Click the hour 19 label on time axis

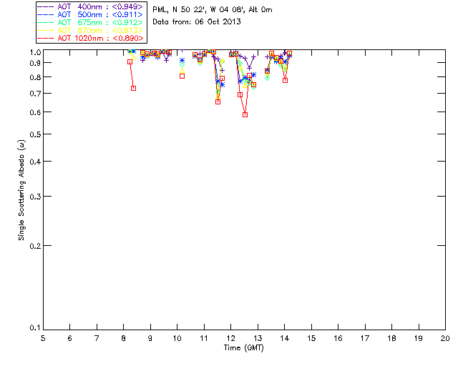pos(419,338)
